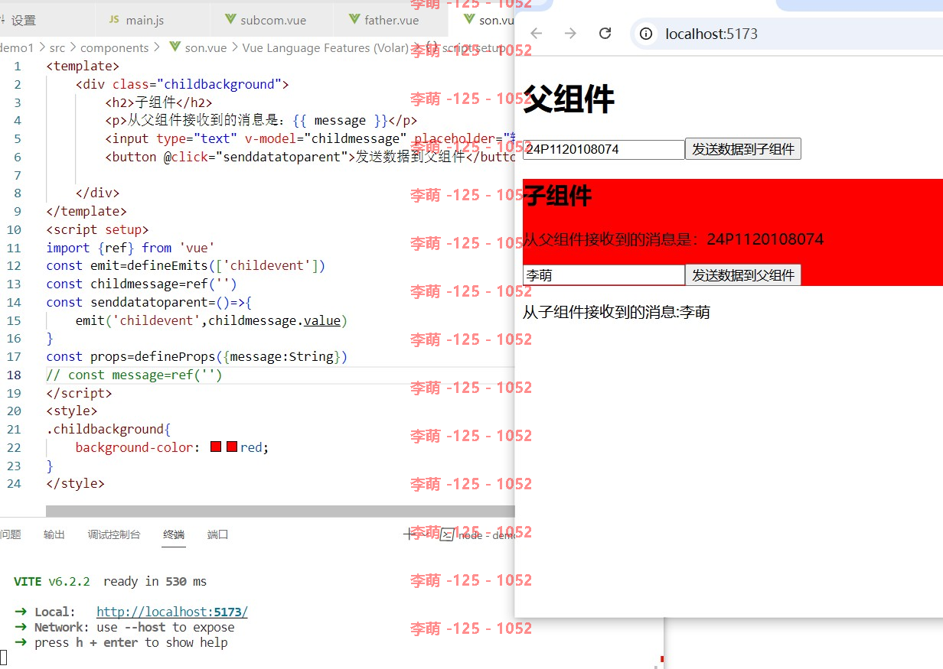Click the input containing 24P1120108074
Image resolution: width=943 pixels, height=669 pixels.
(x=604, y=149)
